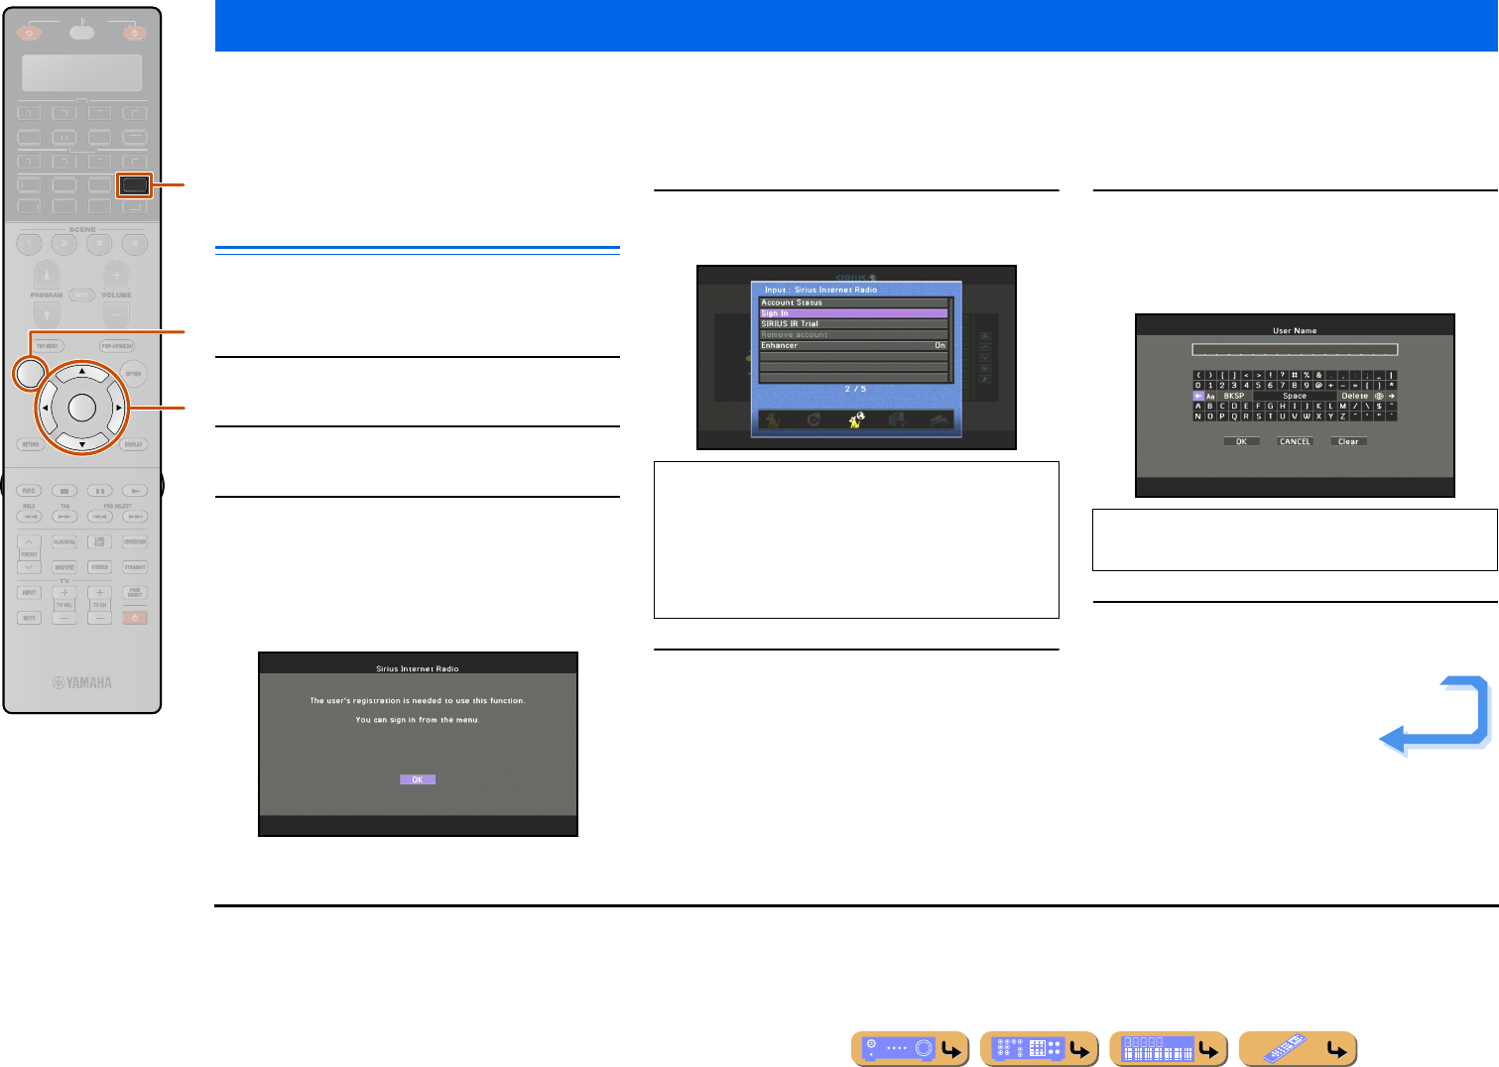Screen dimensions: 1499x1067
Task: Click the top-left red power button on remote
Action: (x=30, y=33)
